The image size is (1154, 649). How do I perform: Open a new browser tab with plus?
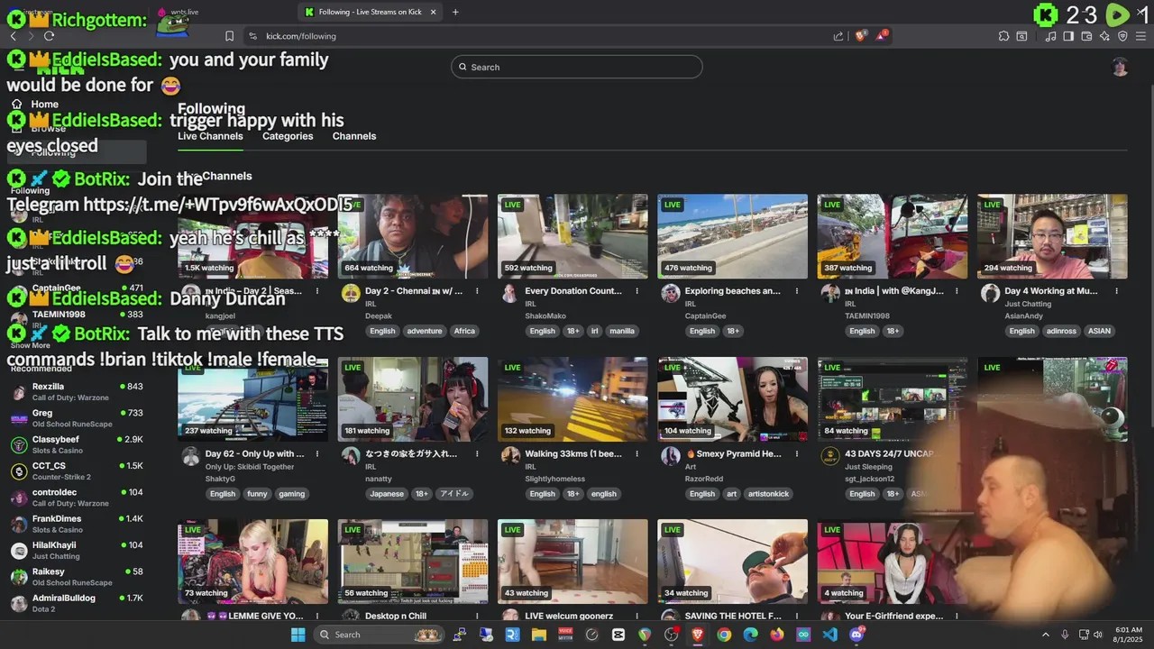[455, 12]
